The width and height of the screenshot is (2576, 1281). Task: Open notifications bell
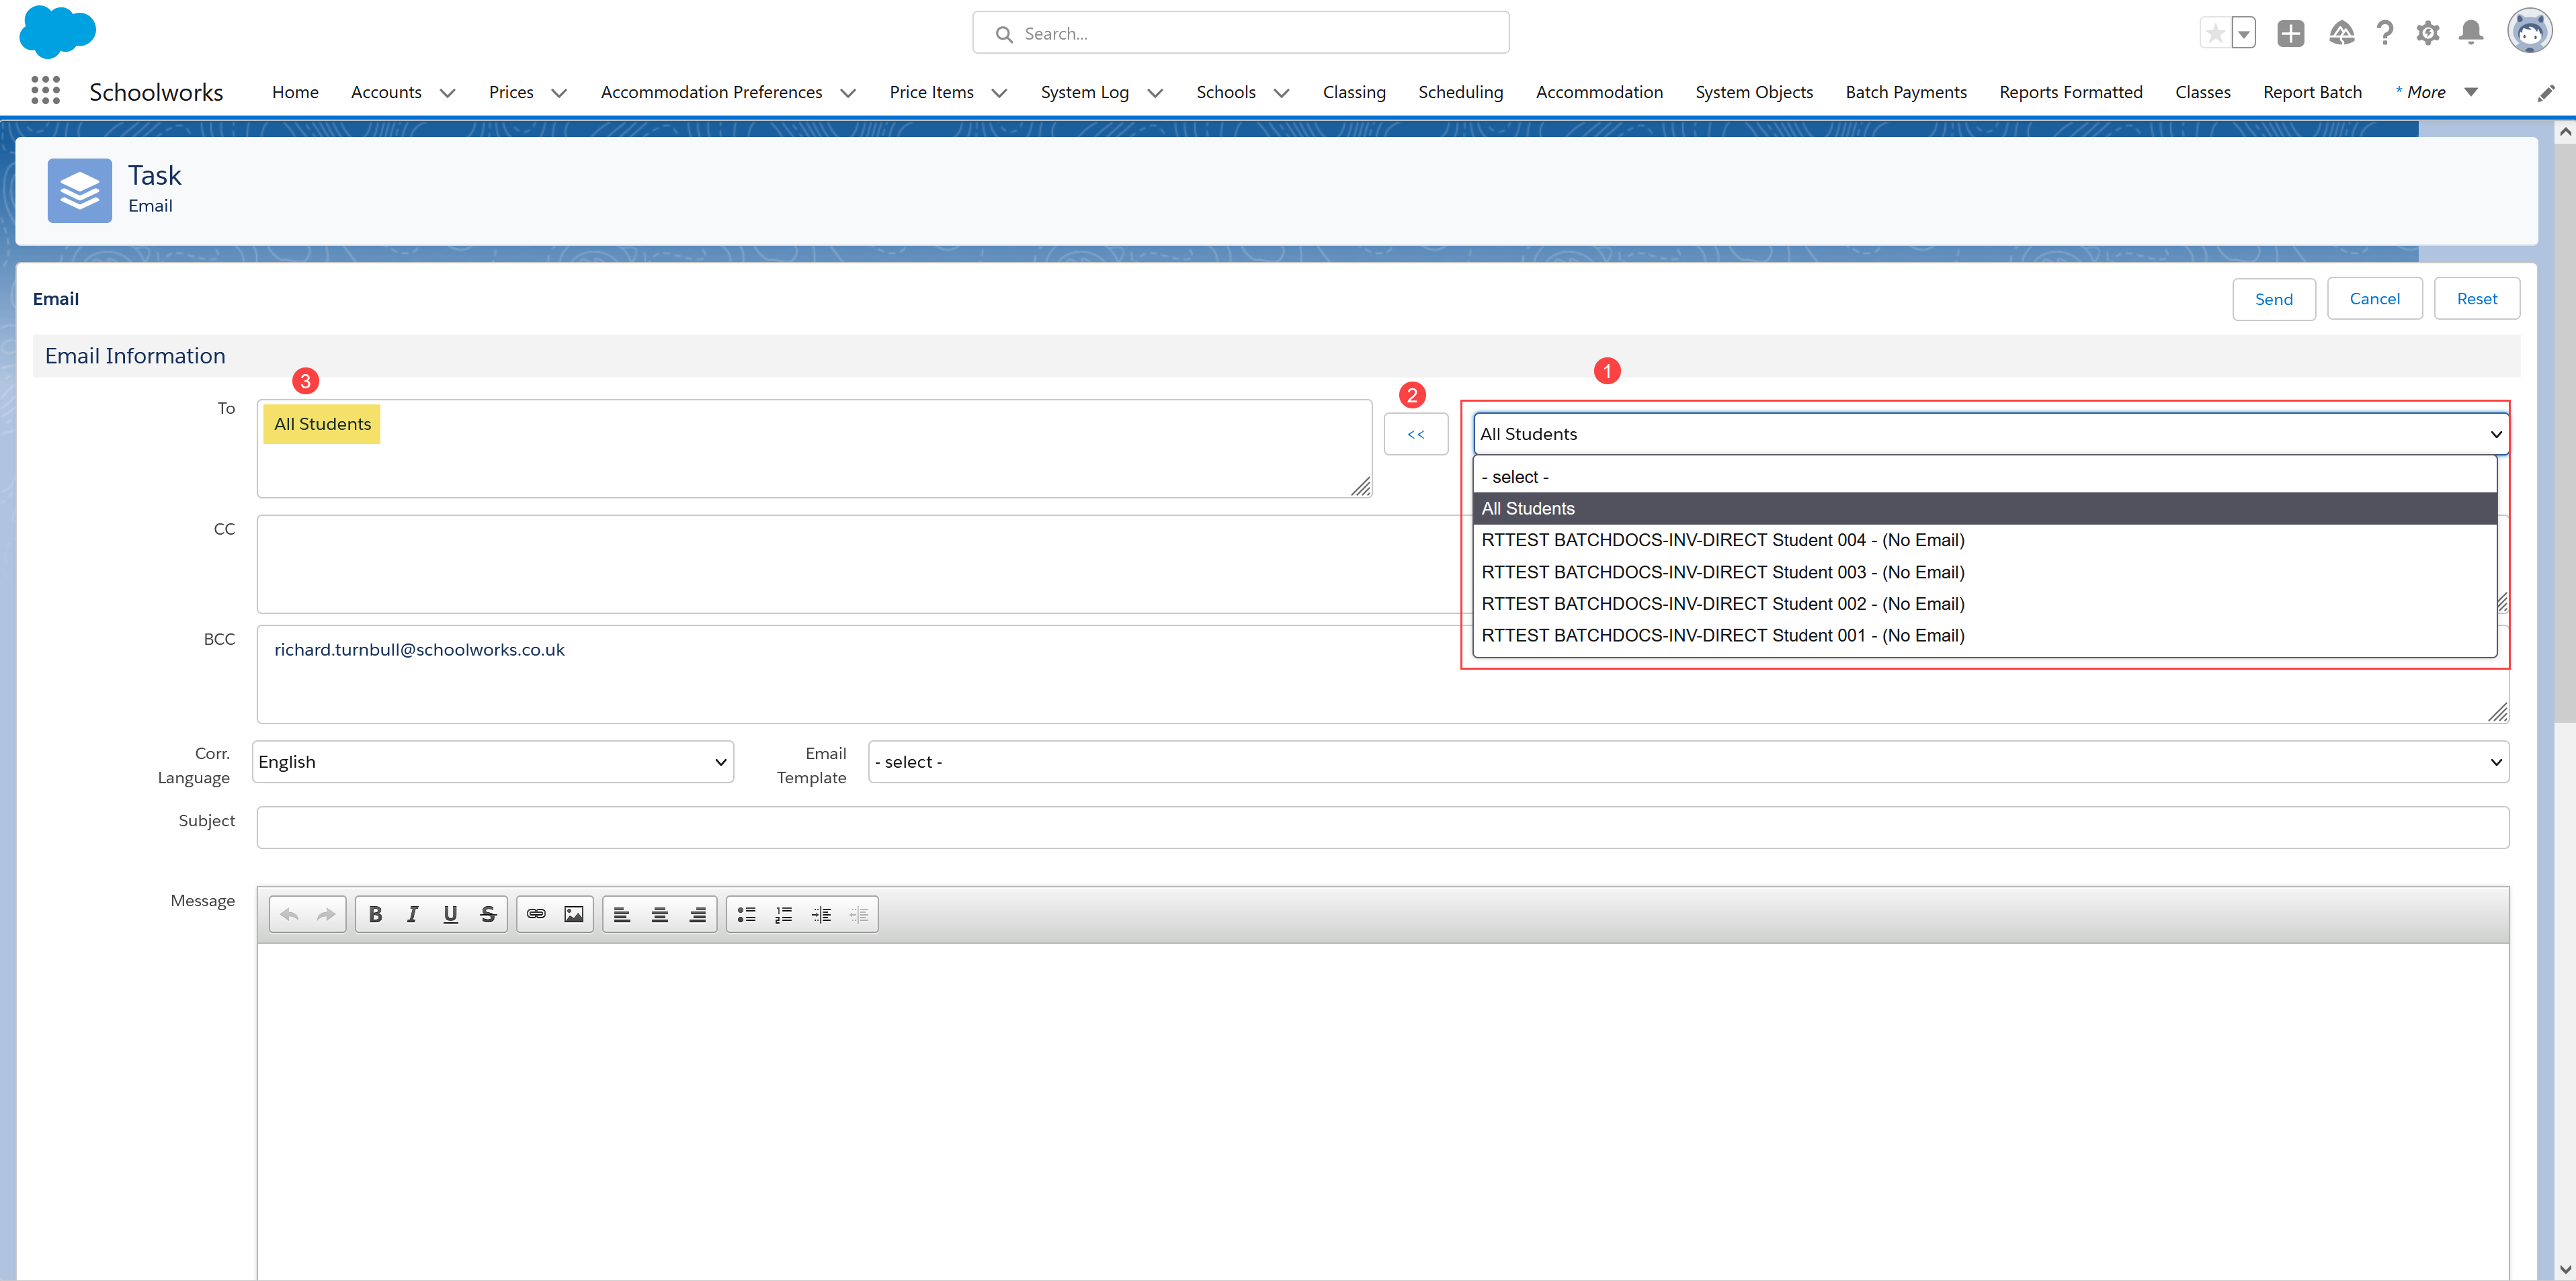(x=2471, y=33)
